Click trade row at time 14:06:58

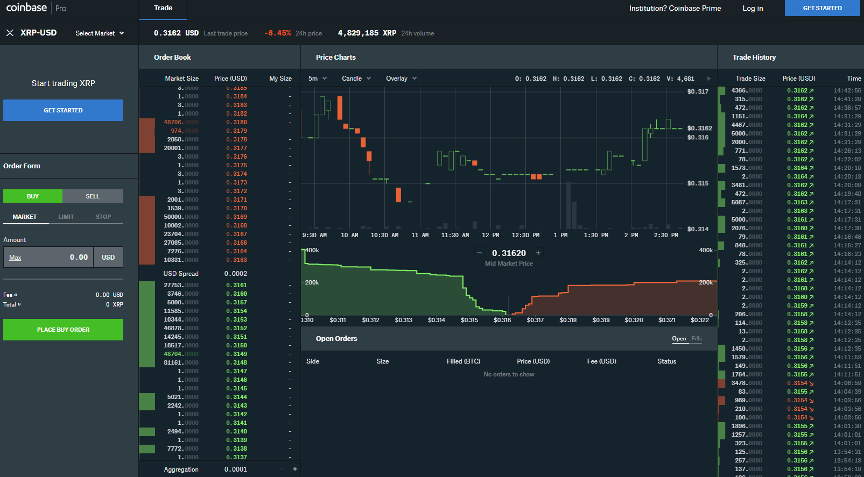tap(791, 383)
